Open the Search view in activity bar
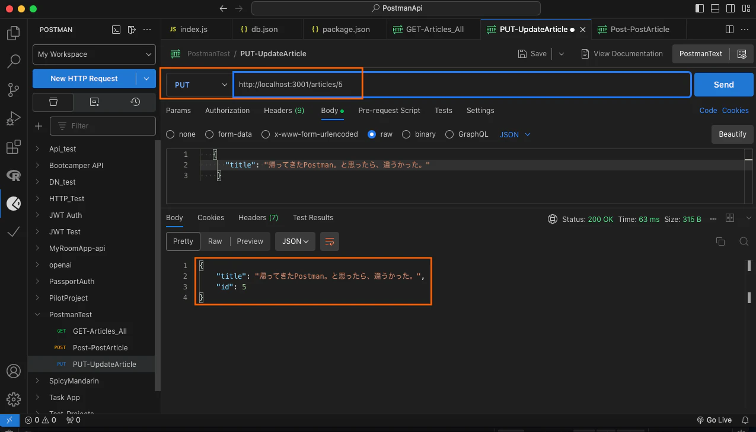756x432 pixels. [13, 61]
